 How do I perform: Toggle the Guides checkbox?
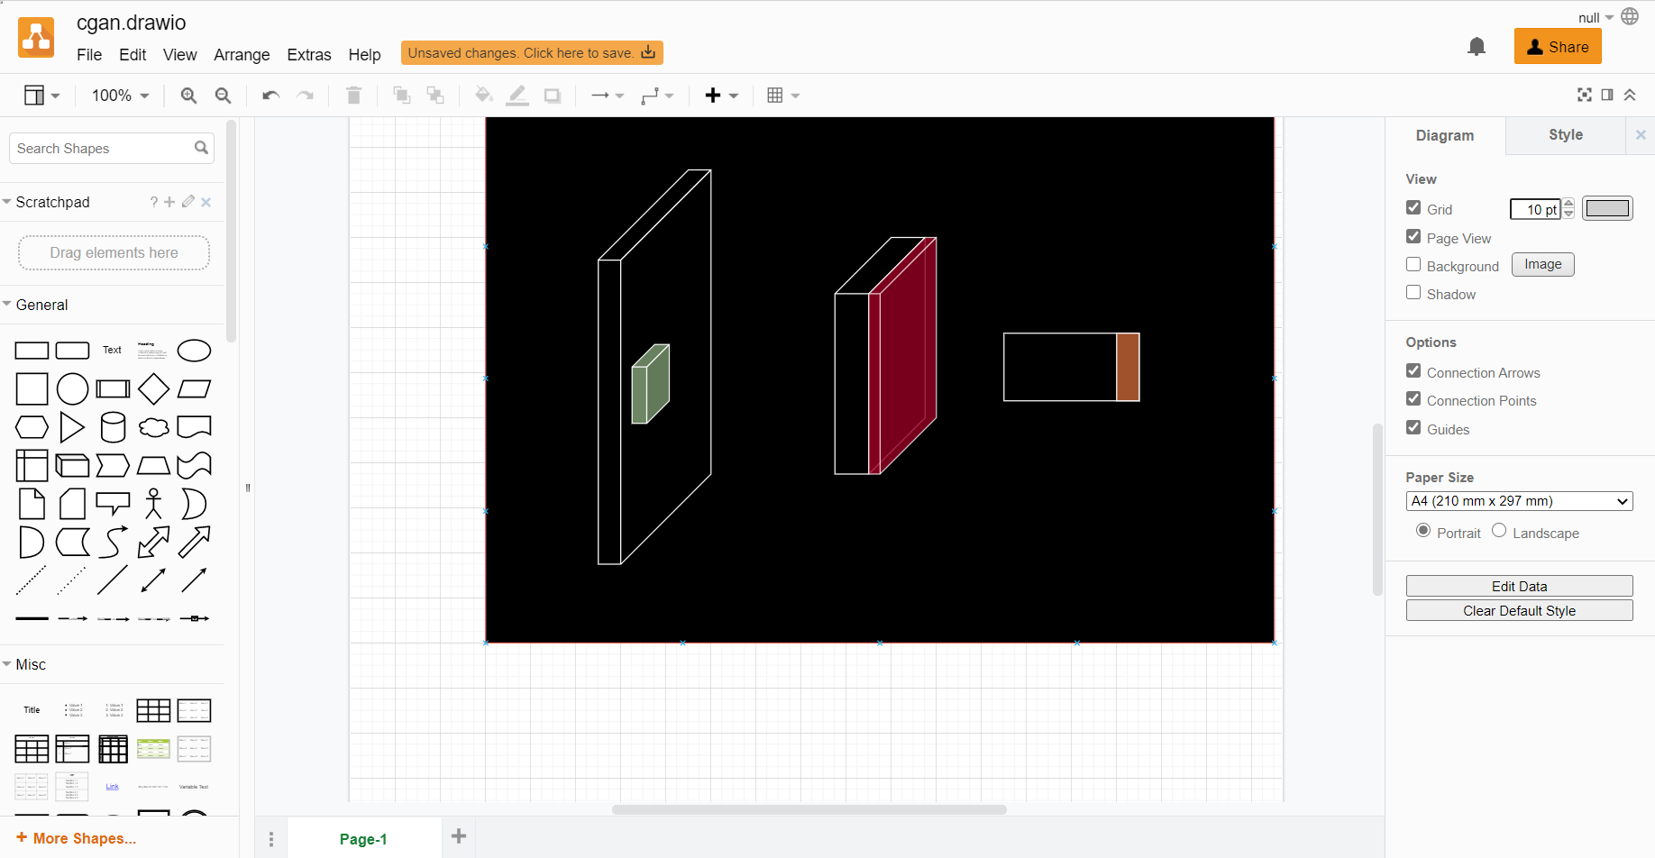(1413, 427)
